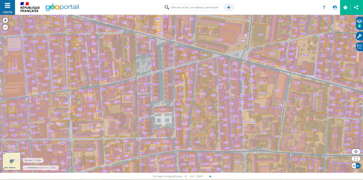363x180 pixels.
Task: Expand advanced search with plus button
Action: tap(229, 7)
